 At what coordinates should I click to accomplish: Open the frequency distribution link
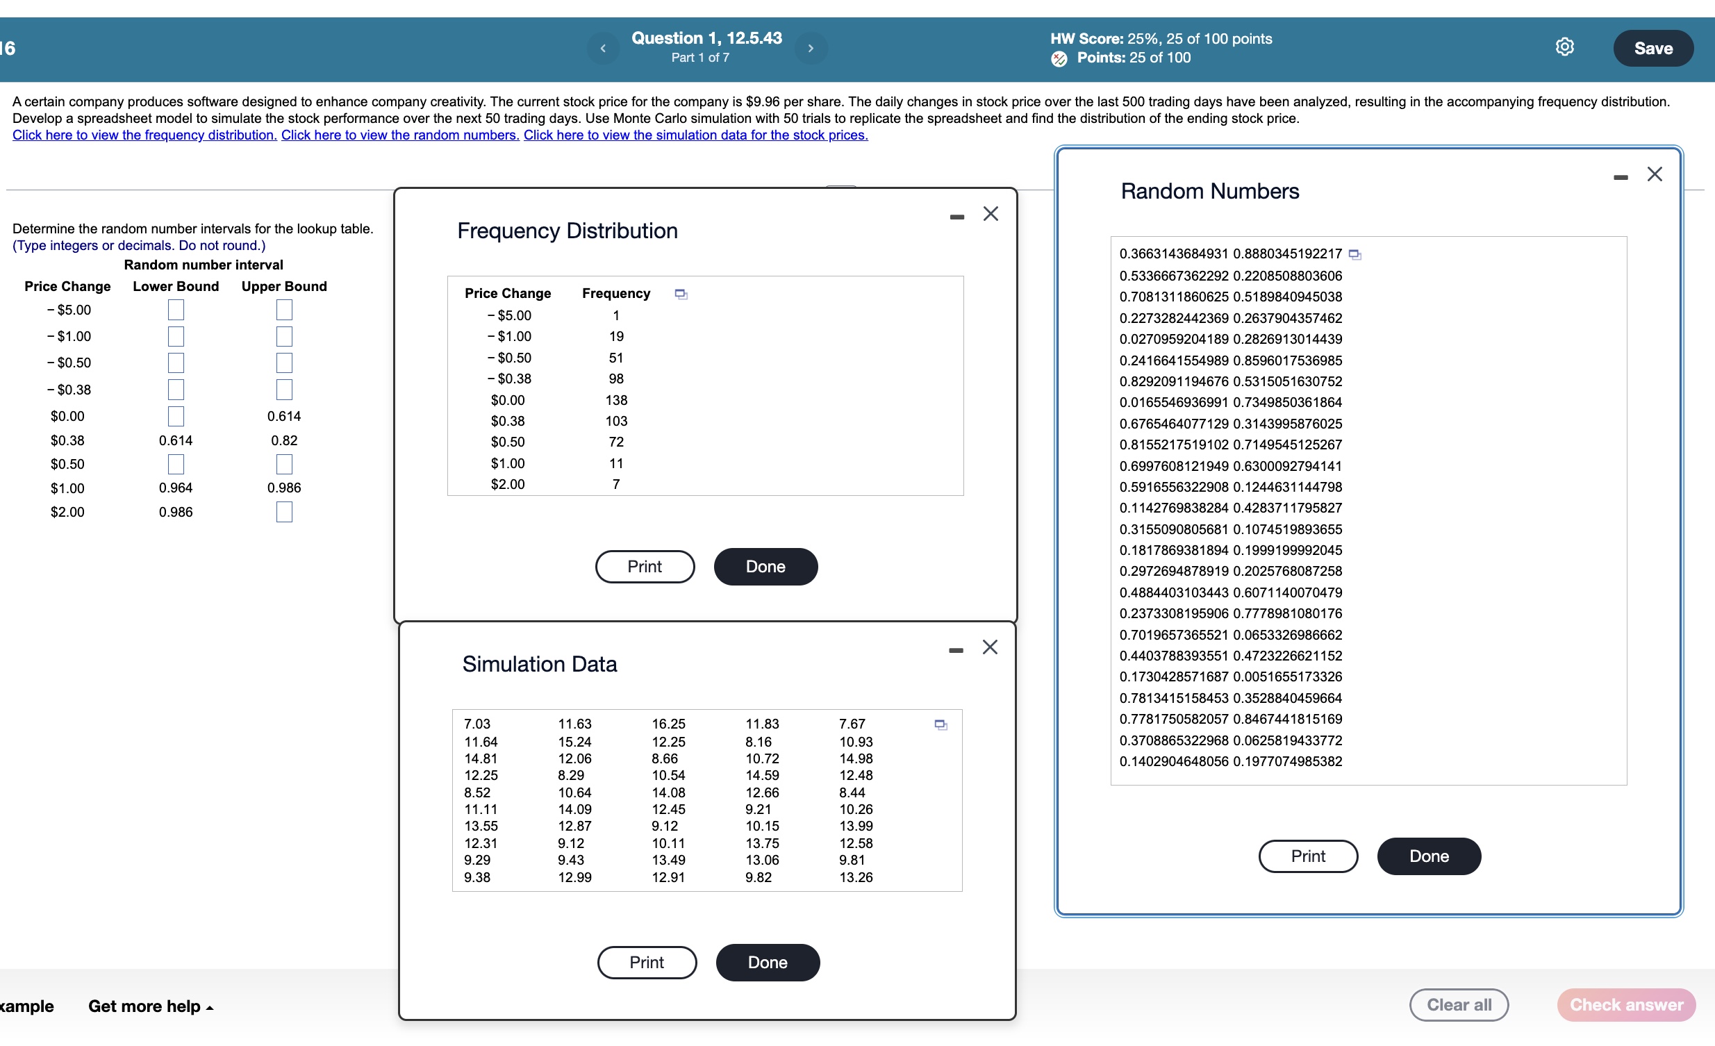[144, 135]
